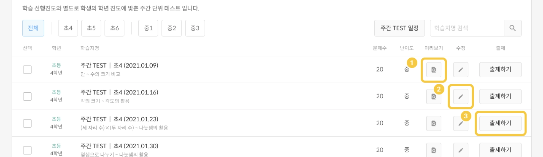The height and width of the screenshot is (157, 543).
Task: Switch to the 중1 grade filter
Action: [148, 28]
